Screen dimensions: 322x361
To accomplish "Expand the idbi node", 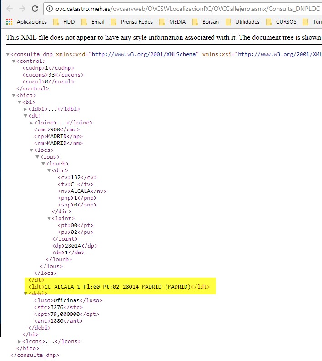I will click(25, 109).
